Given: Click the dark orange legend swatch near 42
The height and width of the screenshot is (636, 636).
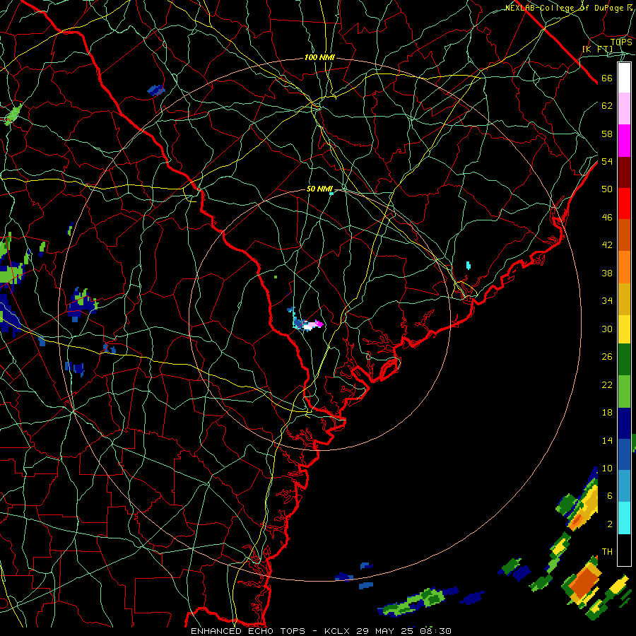Looking at the screenshot, I should 624,235.
